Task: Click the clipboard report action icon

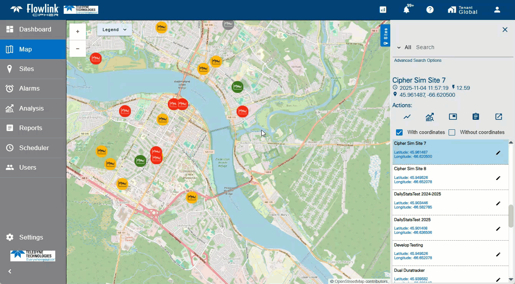Action: [x=476, y=117]
